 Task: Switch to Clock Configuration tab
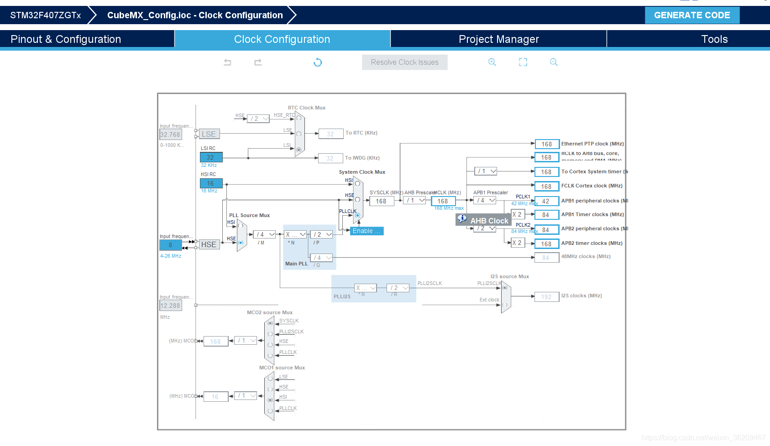coord(282,39)
